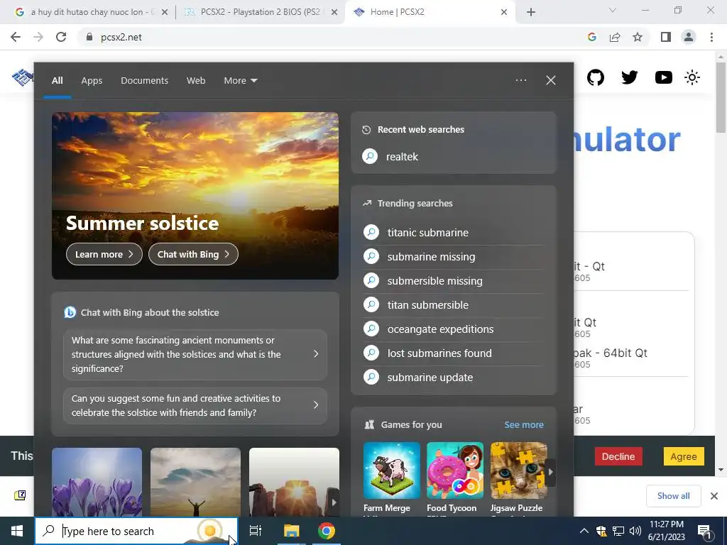Image resolution: width=727 pixels, height=545 pixels.
Task: Reload the page with the refresh icon
Action: tap(61, 37)
